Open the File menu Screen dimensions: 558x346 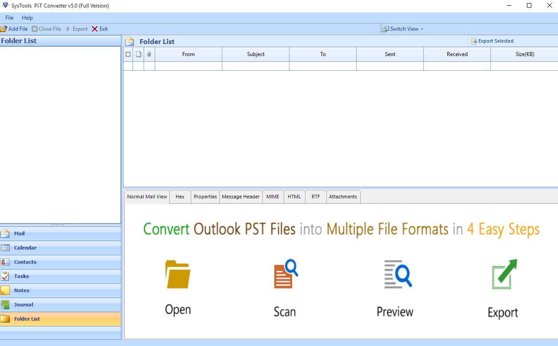point(9,18)
